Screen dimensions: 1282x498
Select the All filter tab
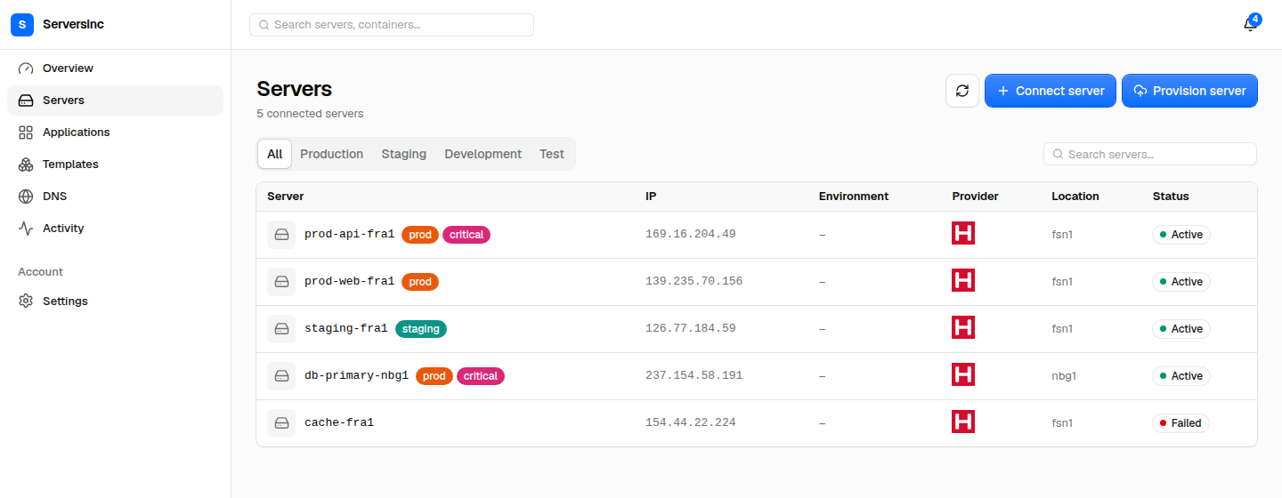pyautogui.click(x=274, y=154)
